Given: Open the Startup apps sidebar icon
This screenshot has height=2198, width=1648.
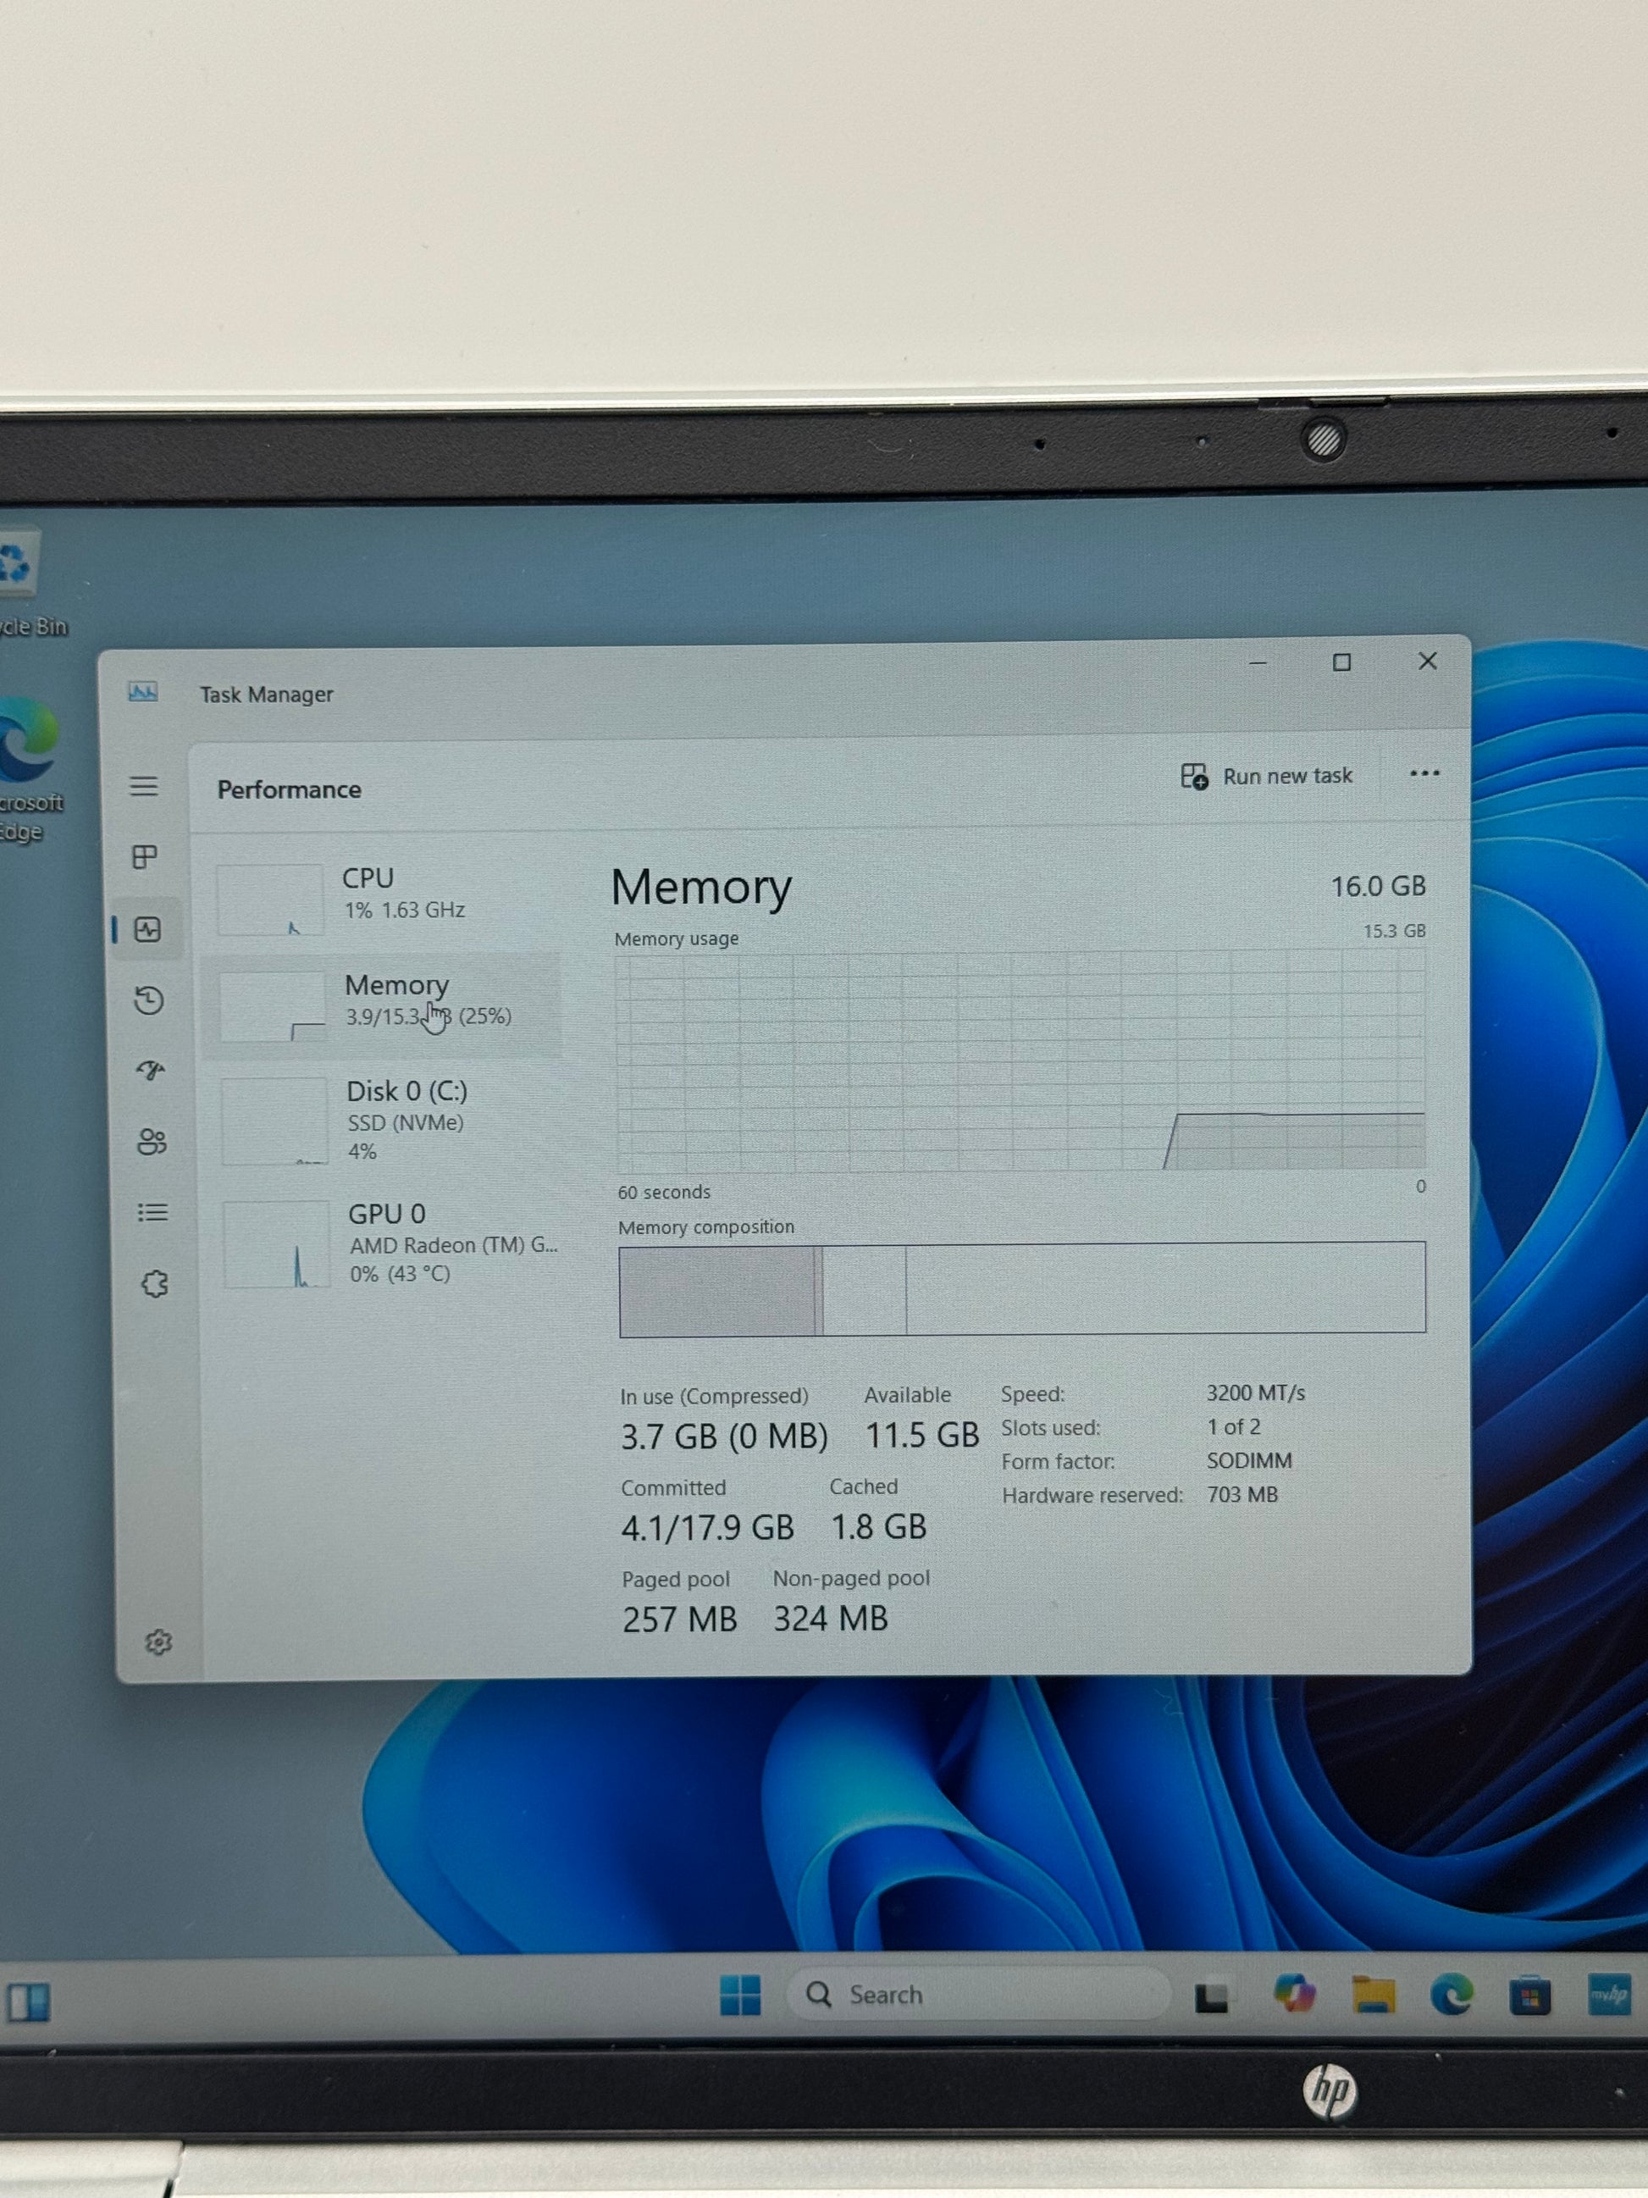Looking at the screenshot, I should (150, 1070).
